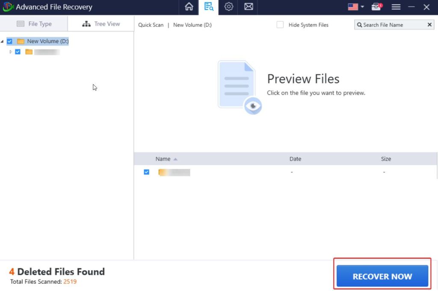
Task: Sort by the Size column header
Action: 386,159
